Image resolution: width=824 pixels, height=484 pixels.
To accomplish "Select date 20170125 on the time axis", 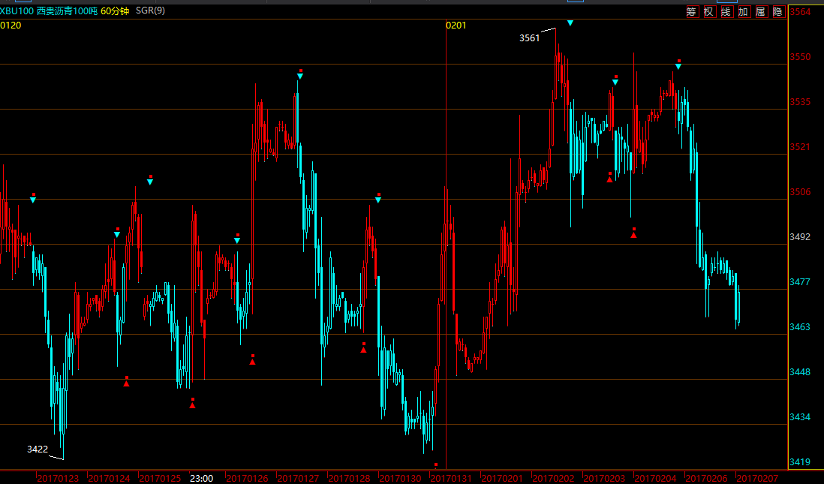I will tap(160, 478).
